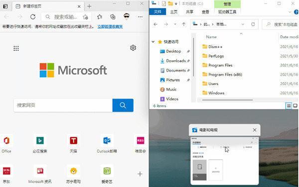Open Edge profile avatar with sunglasses
The image size is (299, 187).
pos(127,17)
